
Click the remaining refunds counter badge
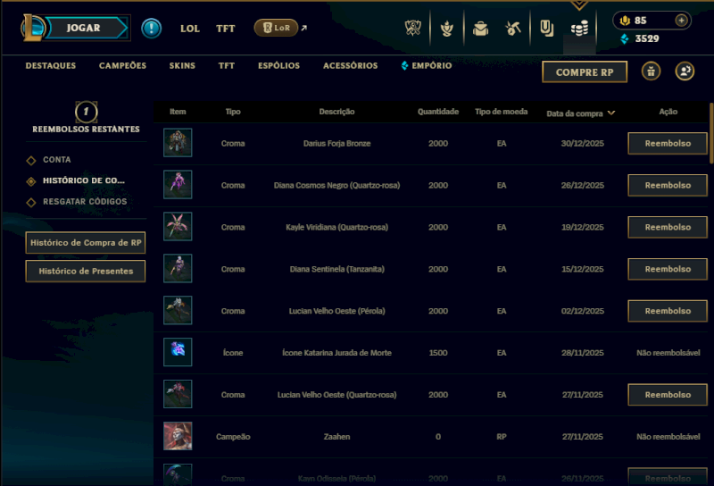pos(86,112)
